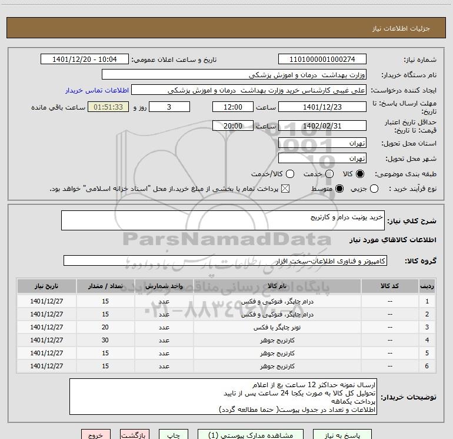The width and height of the screenshot is (453, 439).
Task: Click the buyer organization name field
Action: pos(234,75)
